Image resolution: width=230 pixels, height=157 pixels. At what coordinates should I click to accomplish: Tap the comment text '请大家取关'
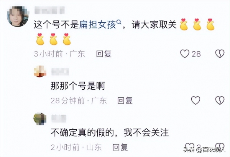pos(154,25)
